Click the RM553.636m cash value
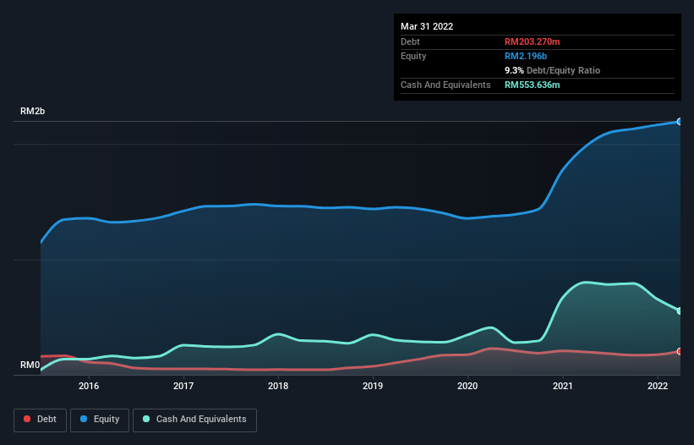This screenshot has height=445, width=694. 532,85
